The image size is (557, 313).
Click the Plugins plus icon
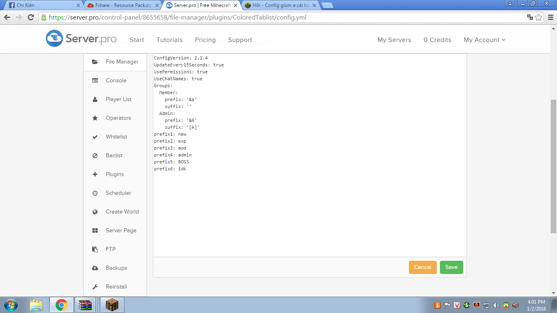click(x=95, y=174)
